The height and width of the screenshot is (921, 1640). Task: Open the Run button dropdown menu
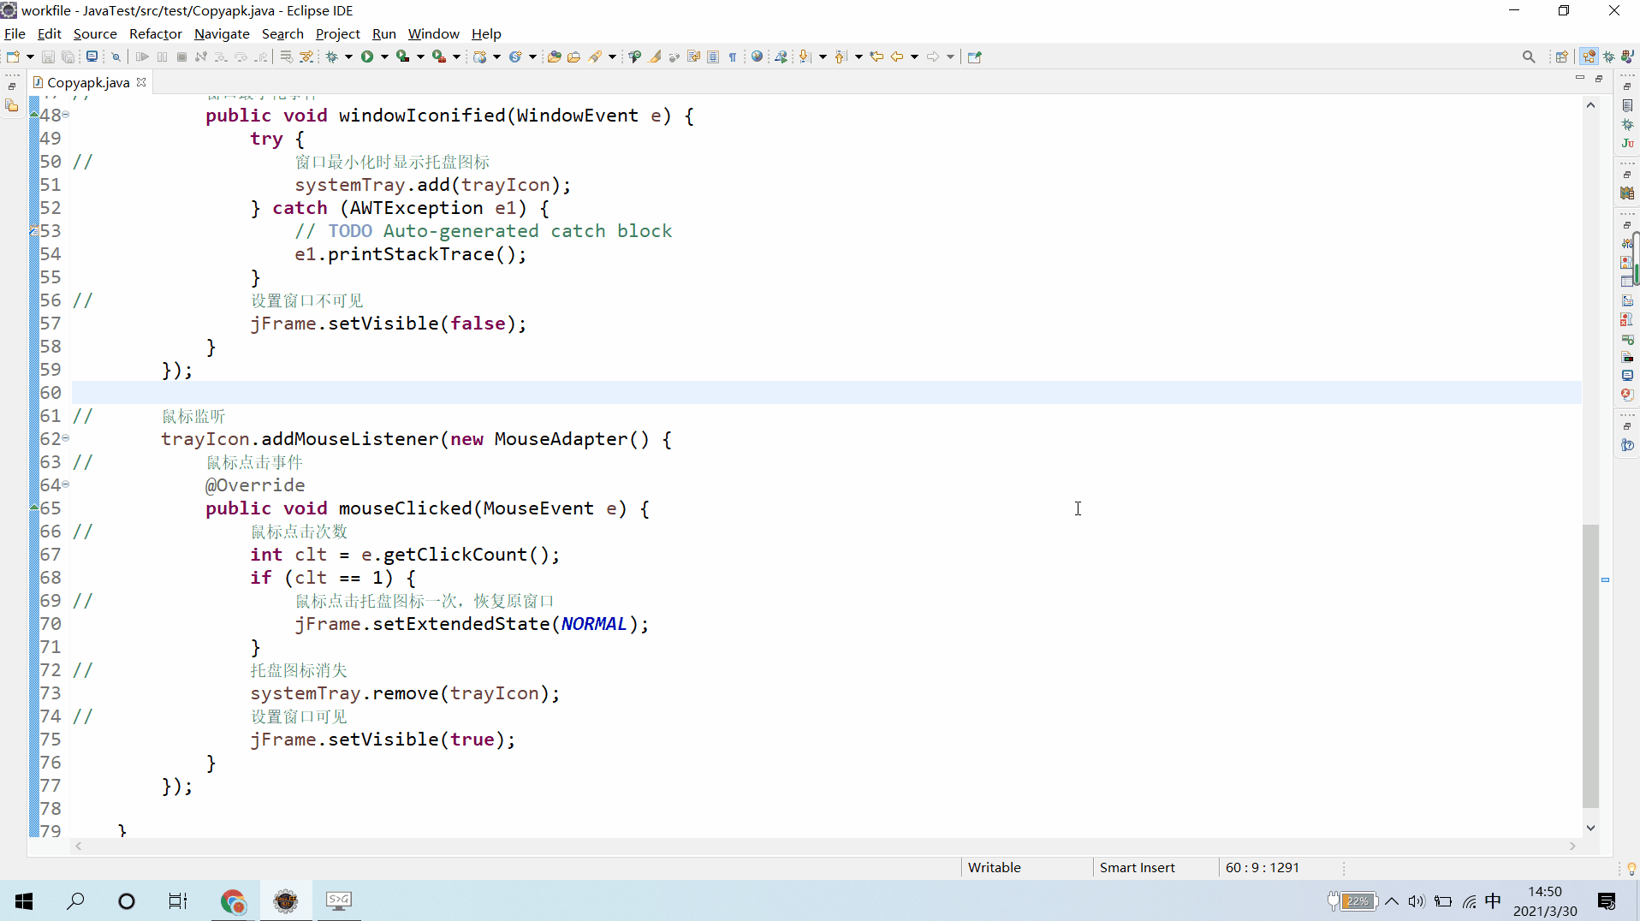click(383, 56)
